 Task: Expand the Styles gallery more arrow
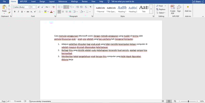[151, 9]
